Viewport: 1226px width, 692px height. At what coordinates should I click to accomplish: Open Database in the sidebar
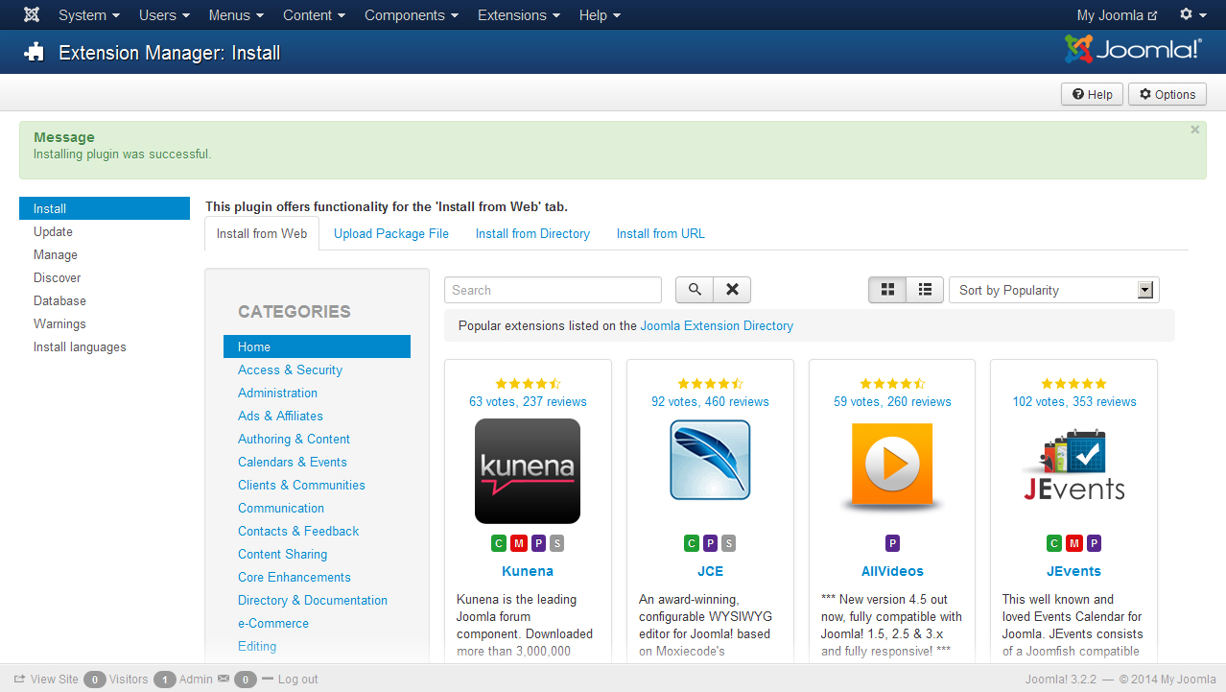tap(105, 300)
